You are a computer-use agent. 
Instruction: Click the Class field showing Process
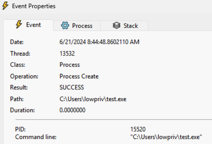[70, 65]
